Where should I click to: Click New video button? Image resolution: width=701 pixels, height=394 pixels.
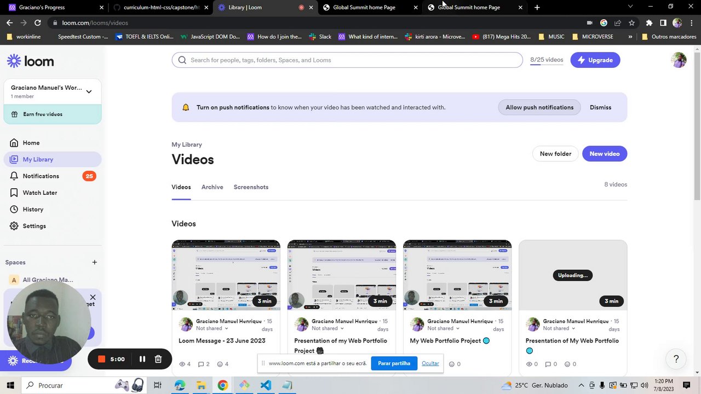(x=604, y=154)
